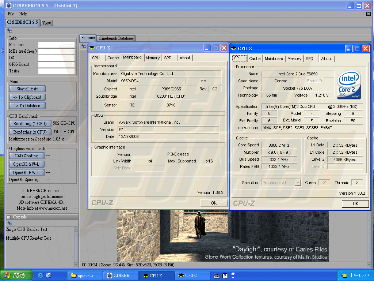Screen dimensions: 374x281
Task: Click the OS input field
Action: 56,58
